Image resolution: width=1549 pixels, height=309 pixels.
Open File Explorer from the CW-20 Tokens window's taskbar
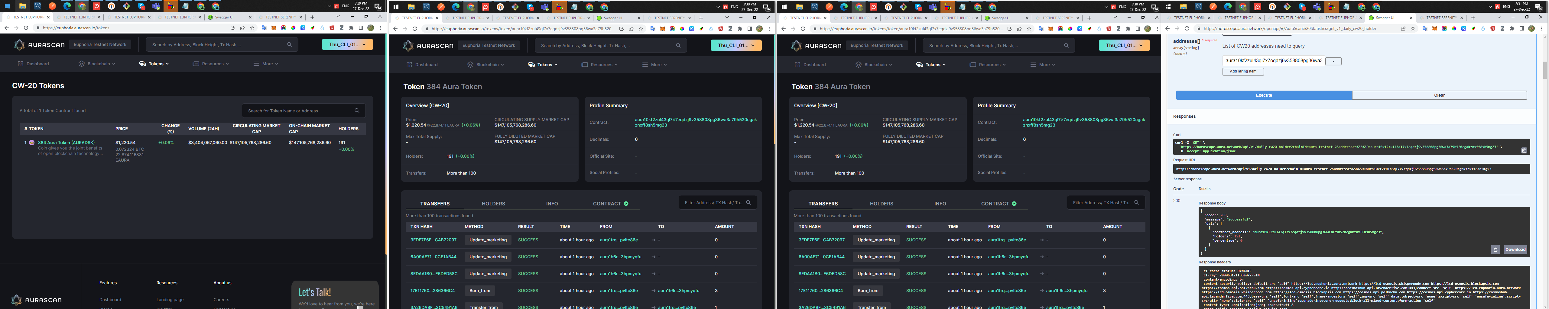[x=22, y=6]
